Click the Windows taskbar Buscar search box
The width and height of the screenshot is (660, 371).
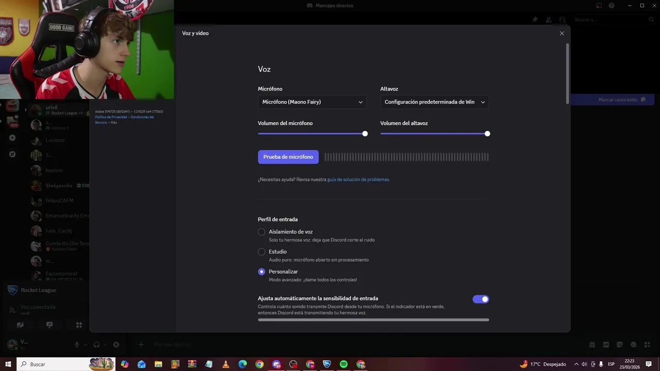coord(67,364)
